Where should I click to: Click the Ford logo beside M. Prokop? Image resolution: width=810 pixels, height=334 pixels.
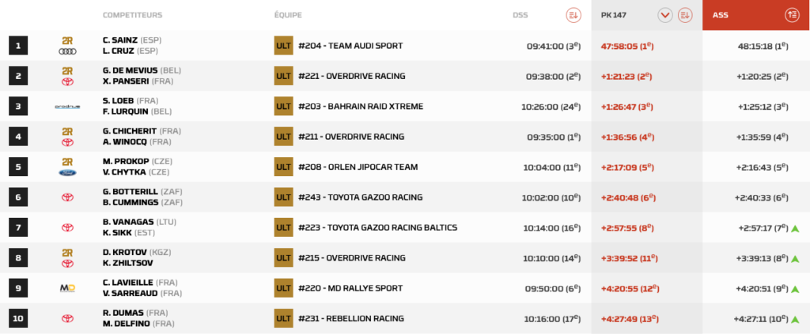(x=67, y=172)
